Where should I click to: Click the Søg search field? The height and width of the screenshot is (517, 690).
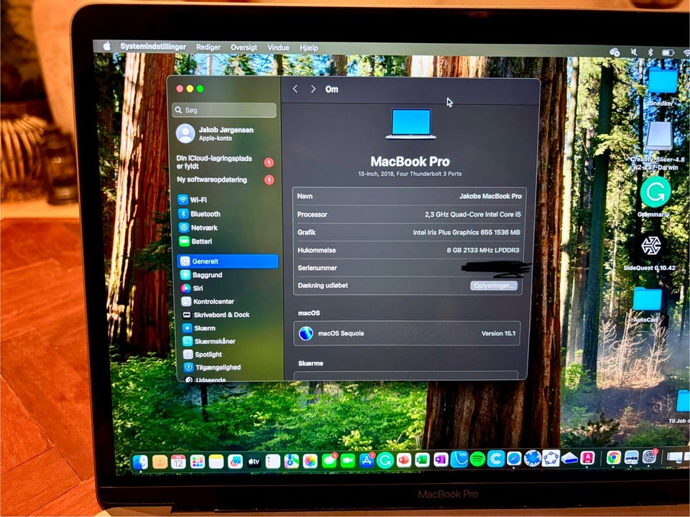coord(224,110)
